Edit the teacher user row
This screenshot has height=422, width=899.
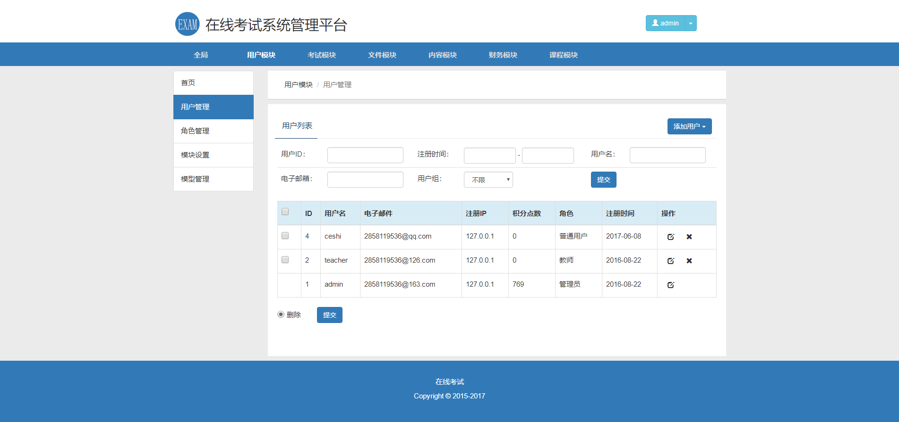click(x=670, y=261)
